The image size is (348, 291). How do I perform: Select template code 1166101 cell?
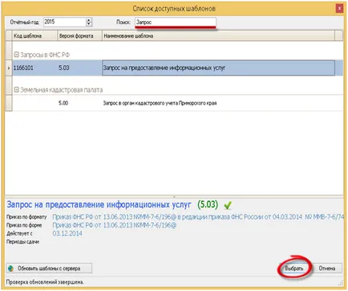[34, 68]
